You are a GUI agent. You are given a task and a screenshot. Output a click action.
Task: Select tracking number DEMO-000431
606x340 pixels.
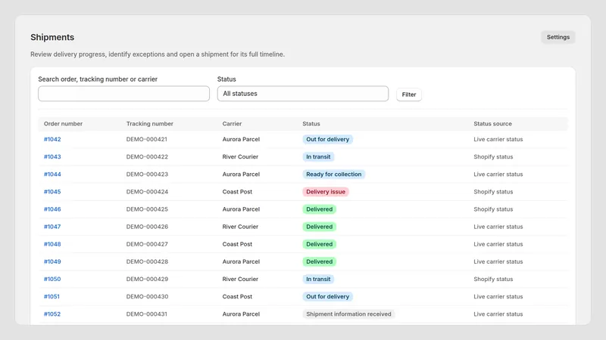tap(147, 314)
